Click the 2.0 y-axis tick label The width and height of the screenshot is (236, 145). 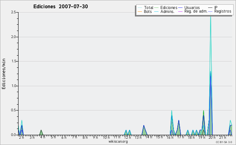(x=13, y=37)
